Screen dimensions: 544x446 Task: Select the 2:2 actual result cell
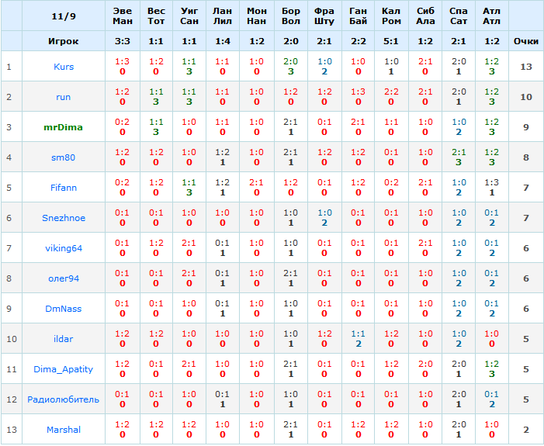click(x=358, y=41)
